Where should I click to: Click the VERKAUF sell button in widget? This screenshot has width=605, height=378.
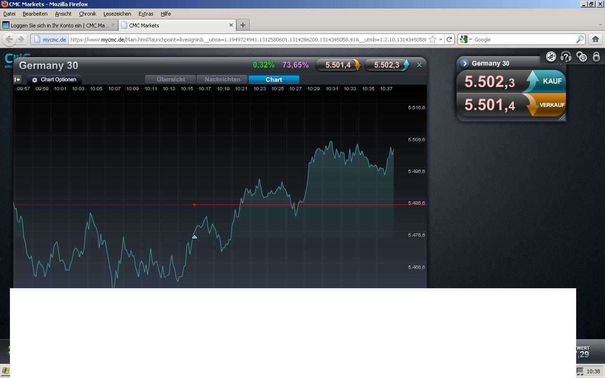coord(544,105)
